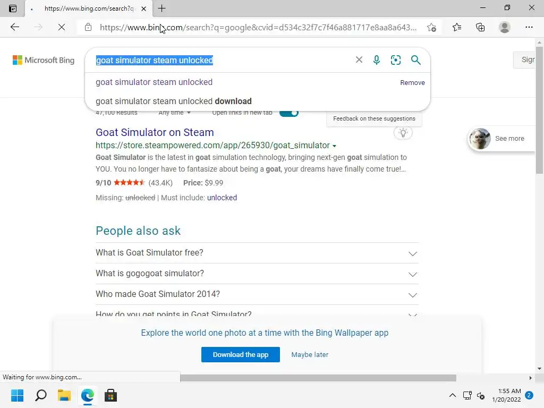Click See more goat thumbnail card

point(501,139)
